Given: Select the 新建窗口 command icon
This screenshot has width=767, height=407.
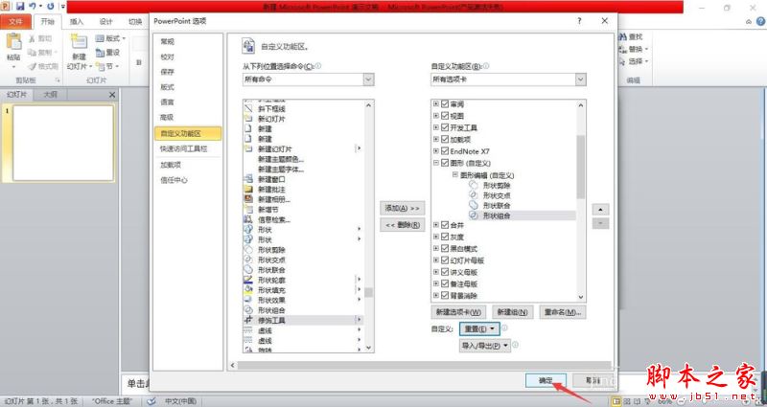Looking at the screenshot, I should (248, 179).
